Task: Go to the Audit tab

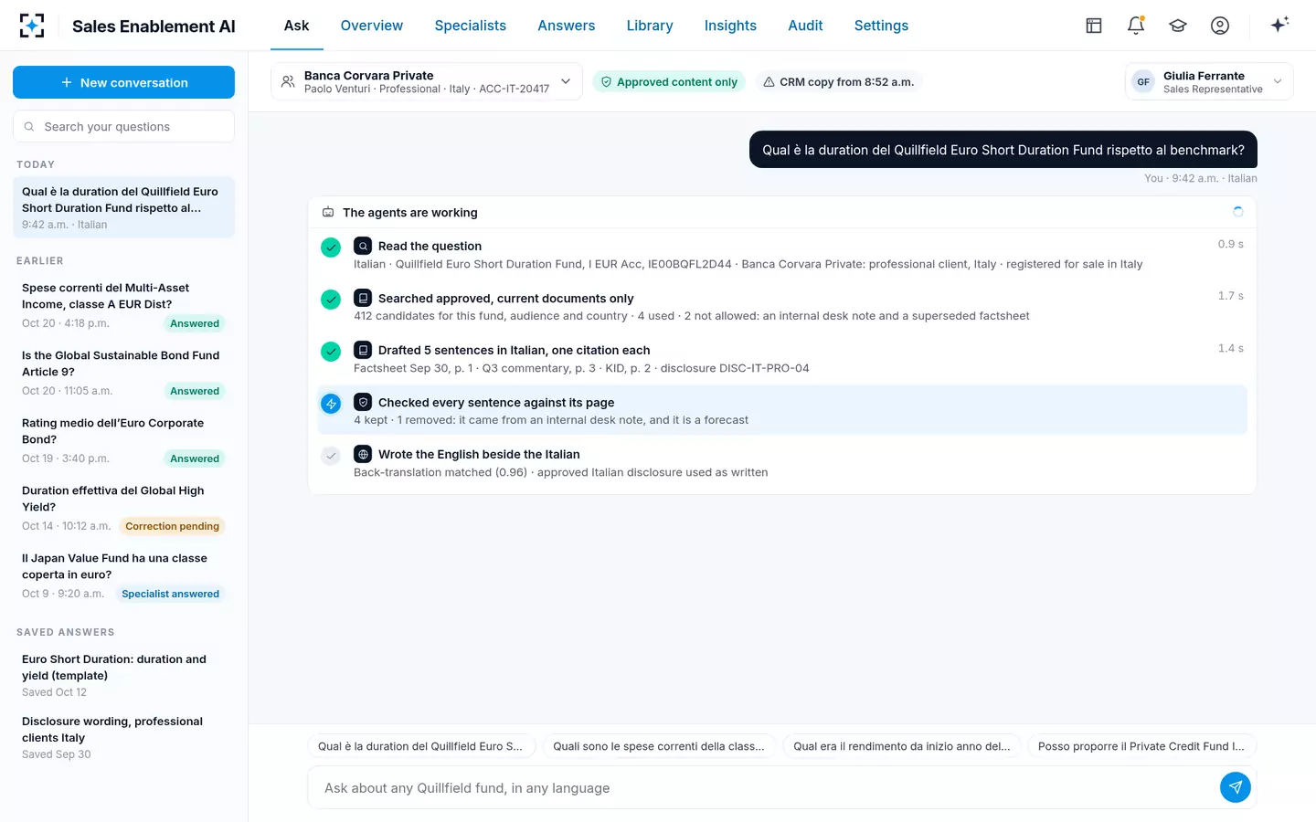Action: tap(805, 26)
